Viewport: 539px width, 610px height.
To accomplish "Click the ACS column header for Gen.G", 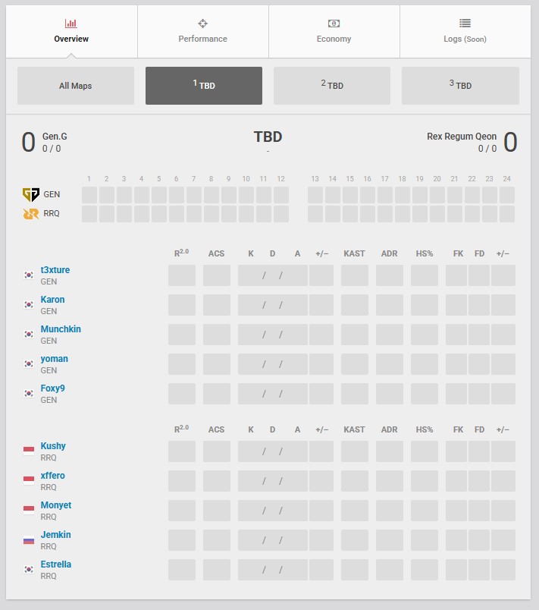I will [x=216, y=253].
